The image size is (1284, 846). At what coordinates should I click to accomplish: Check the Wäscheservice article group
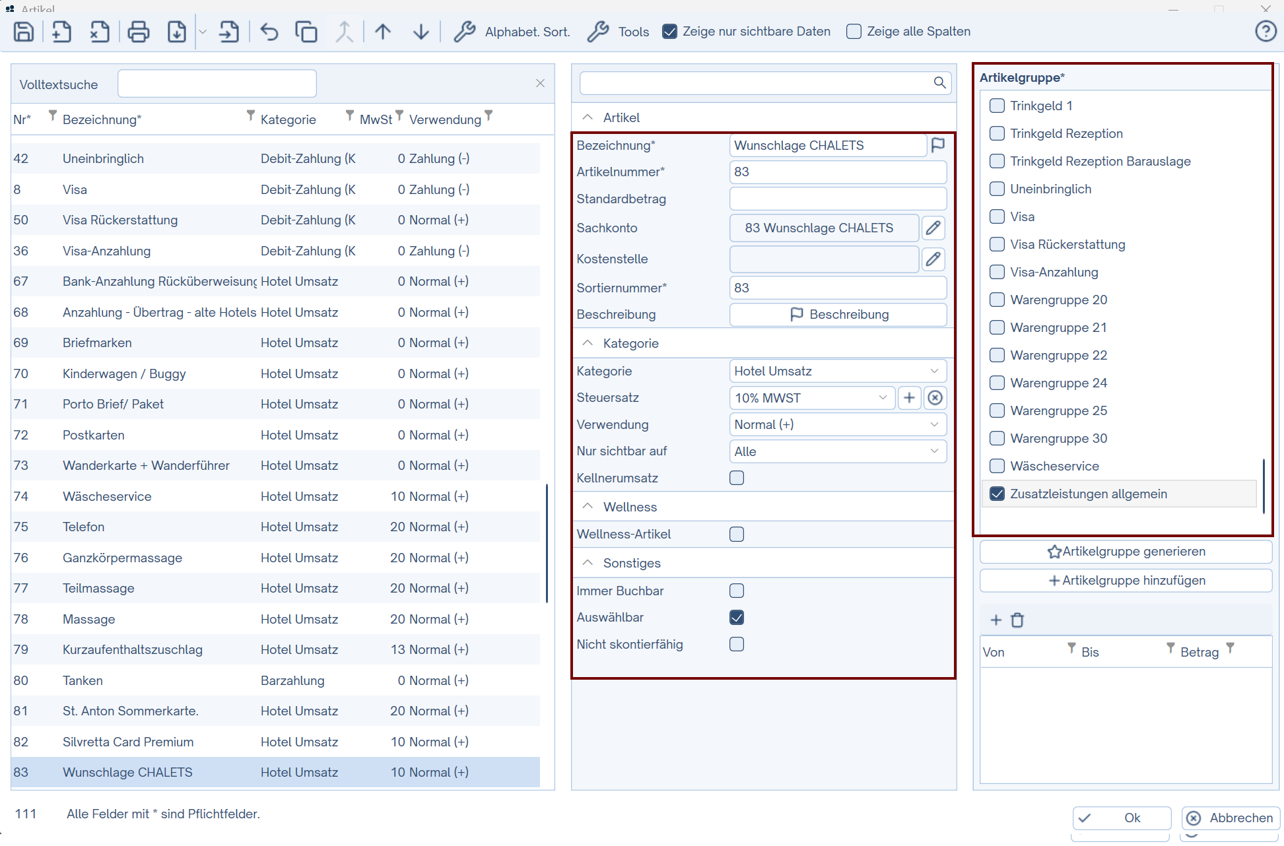[997, 466]
